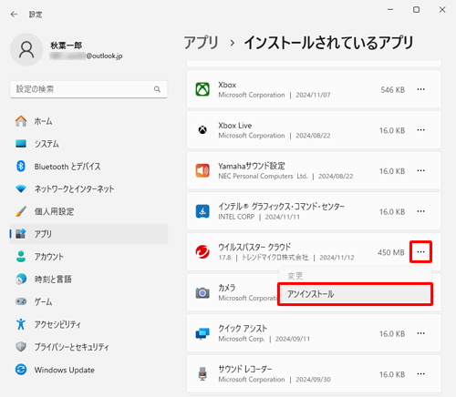456x397 pixels.
Task: Open 個人用設定 in the sidebar
Action: [88, 211]
